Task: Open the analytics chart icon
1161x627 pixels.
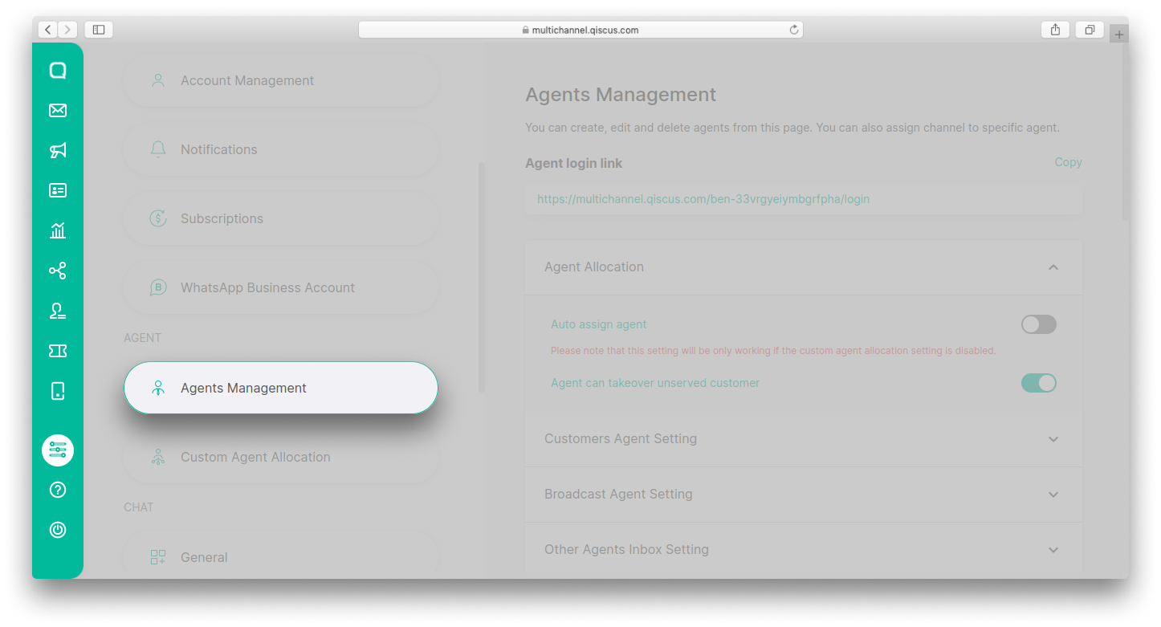Action: point(58,230)
